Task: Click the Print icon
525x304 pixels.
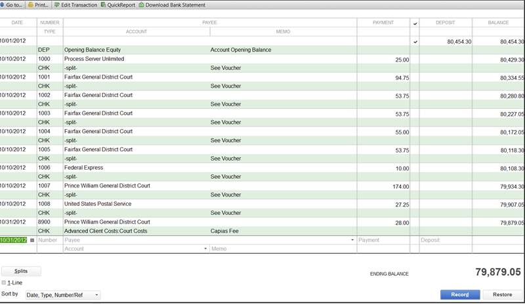Action: tap(31, 5)
